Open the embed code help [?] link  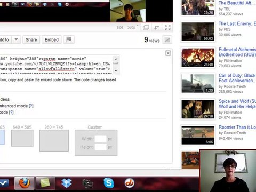[x=11, y=113]
